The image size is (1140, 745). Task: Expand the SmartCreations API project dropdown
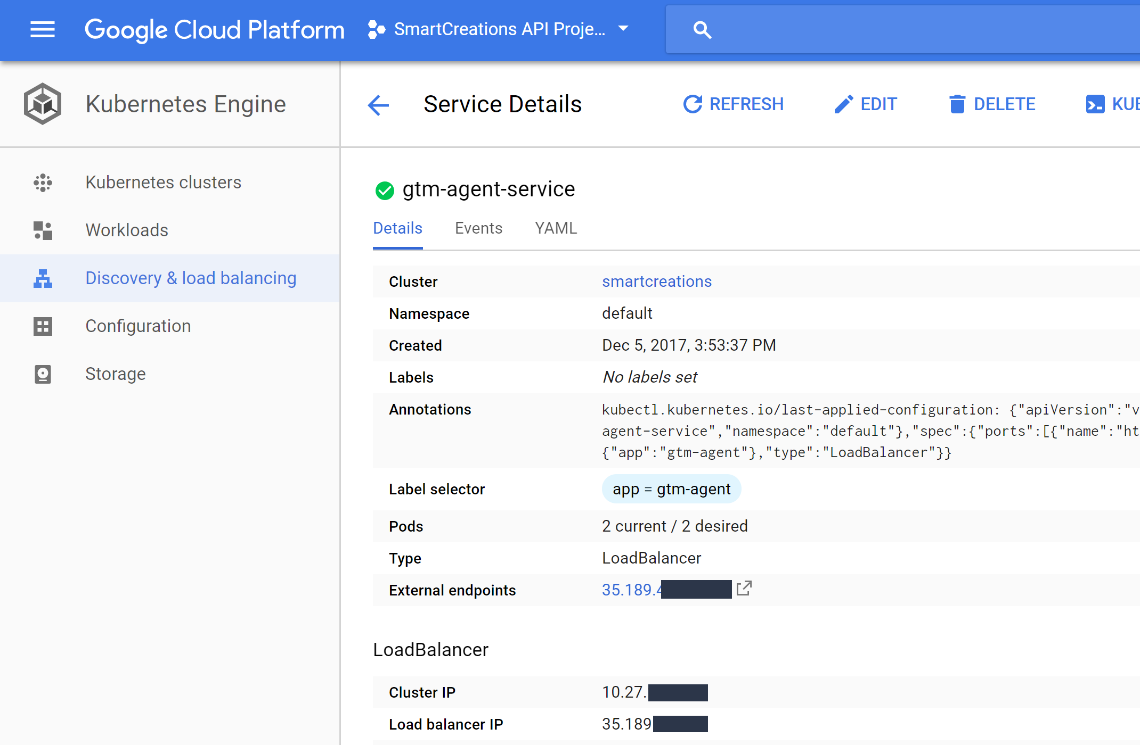pyautogui.click(x=624, y=29)
